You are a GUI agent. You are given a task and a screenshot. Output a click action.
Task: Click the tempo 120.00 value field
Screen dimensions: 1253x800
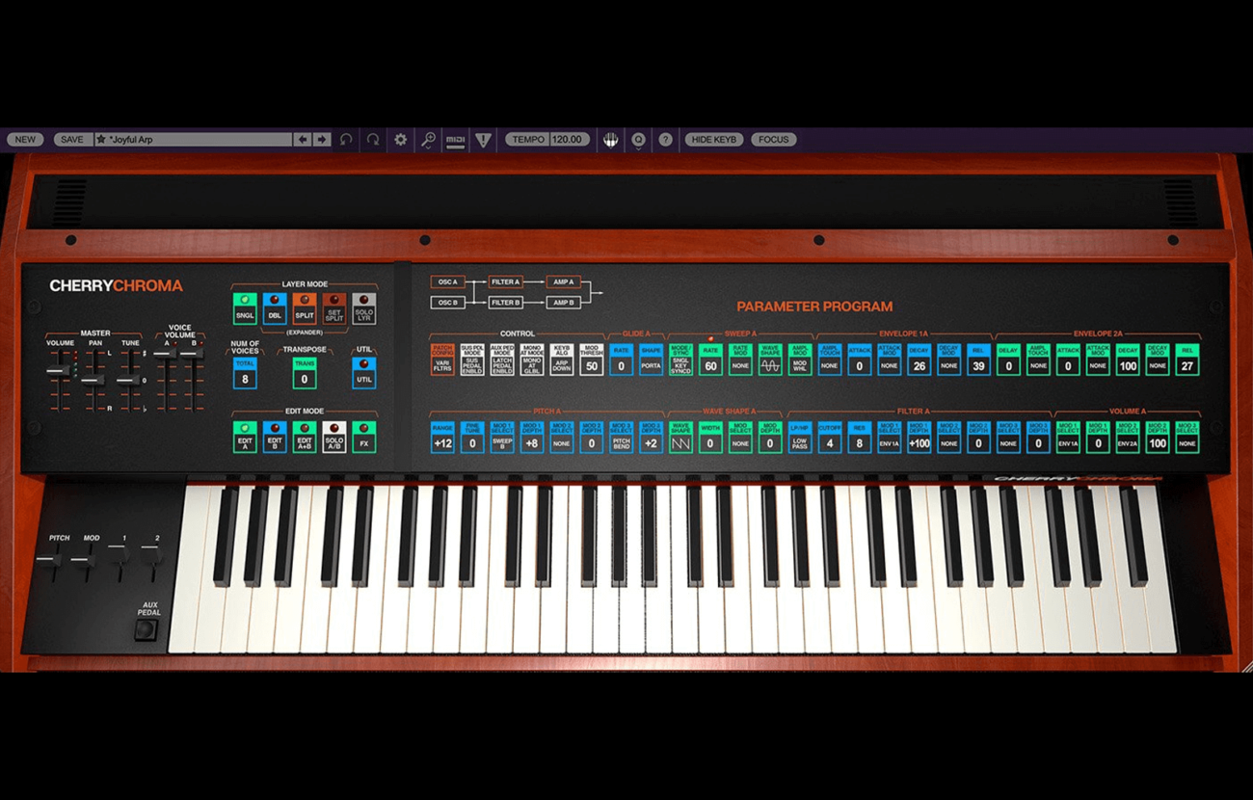point(569,140)
